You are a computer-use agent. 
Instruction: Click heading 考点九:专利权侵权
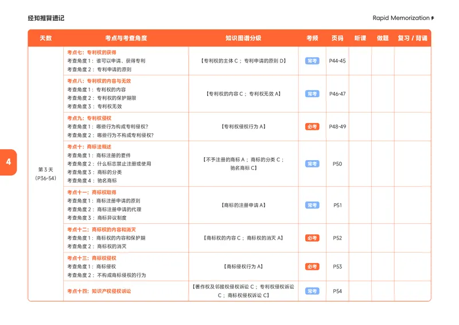pyautogui.click(x=90, y=118)
